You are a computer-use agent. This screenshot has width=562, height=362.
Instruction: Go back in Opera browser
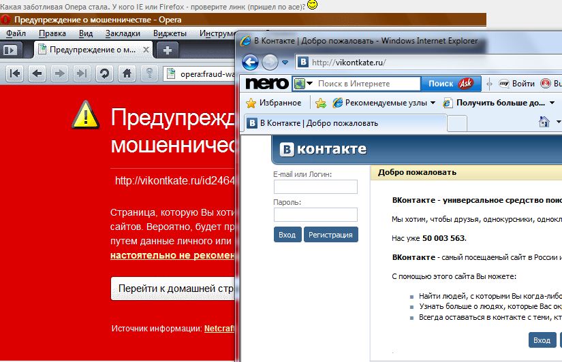point(37,73)
